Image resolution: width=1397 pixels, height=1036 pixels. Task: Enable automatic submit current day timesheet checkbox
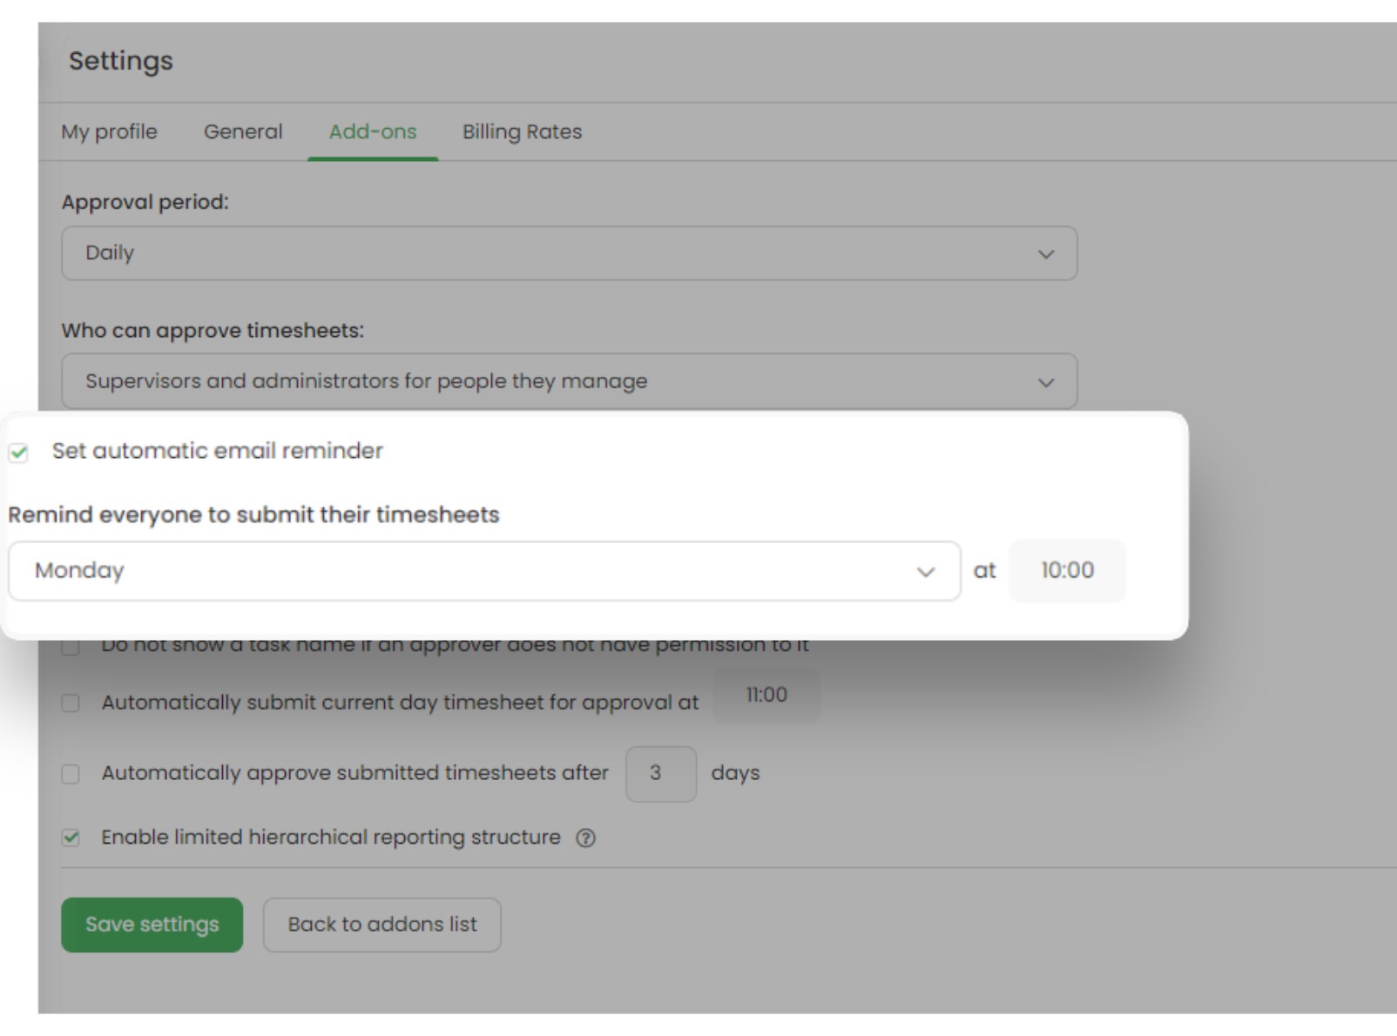71,703
